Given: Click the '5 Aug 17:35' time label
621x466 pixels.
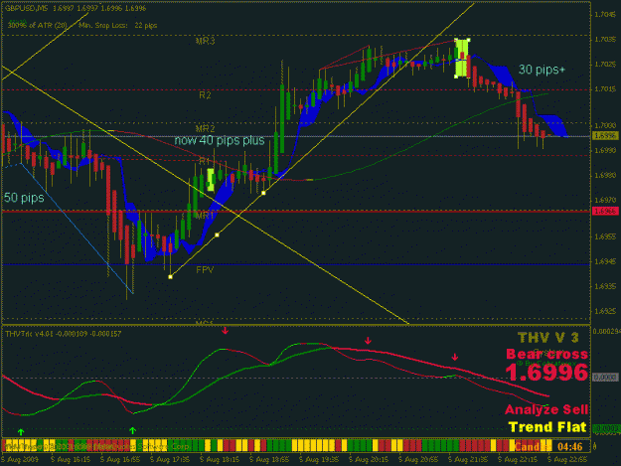Looking at the screenshot, I should click(x=170, y=459).
